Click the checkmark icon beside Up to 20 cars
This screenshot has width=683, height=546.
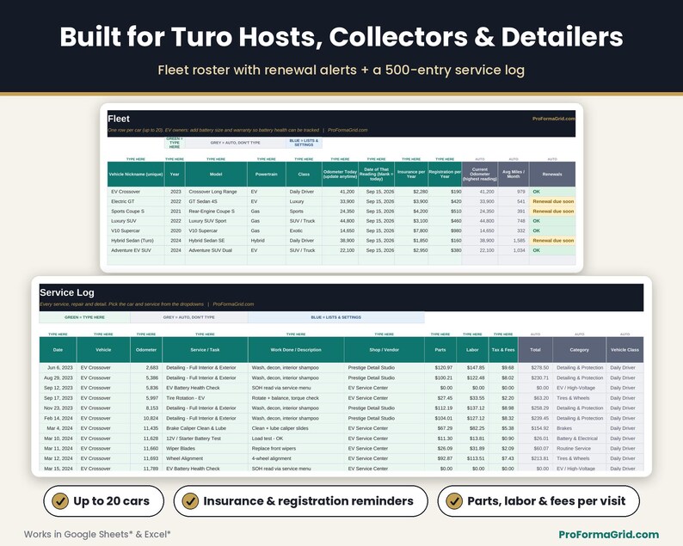coord(60,501)
